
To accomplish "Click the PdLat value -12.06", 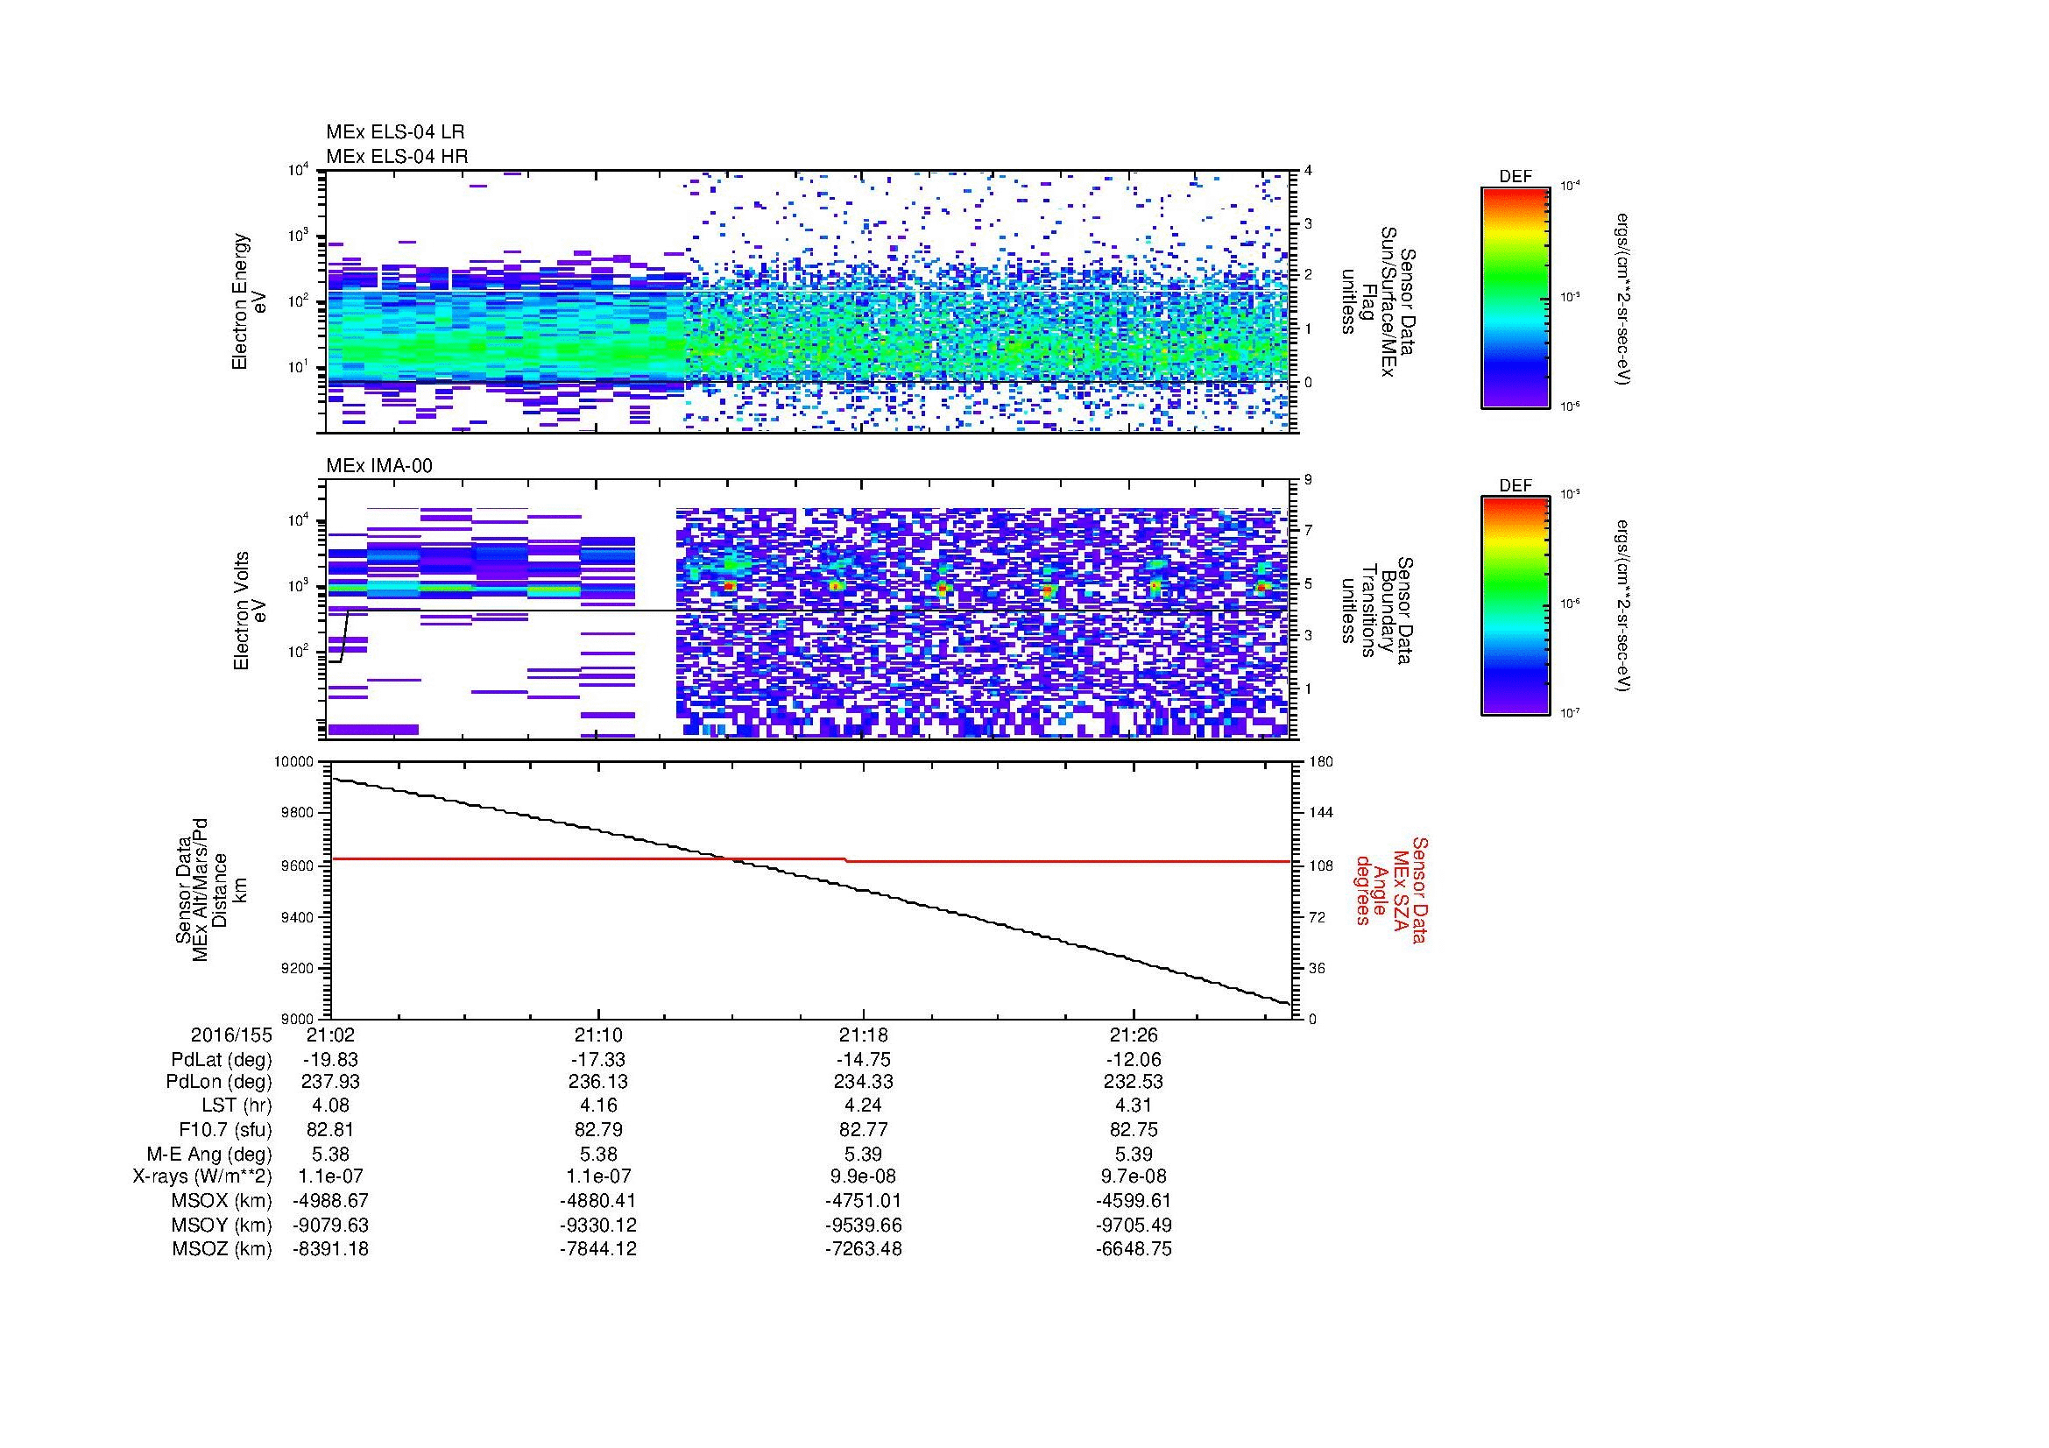I will point(1134,1059).
